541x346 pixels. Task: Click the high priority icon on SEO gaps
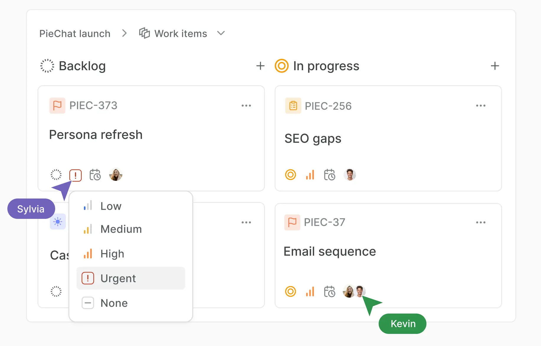pos(310,175)
